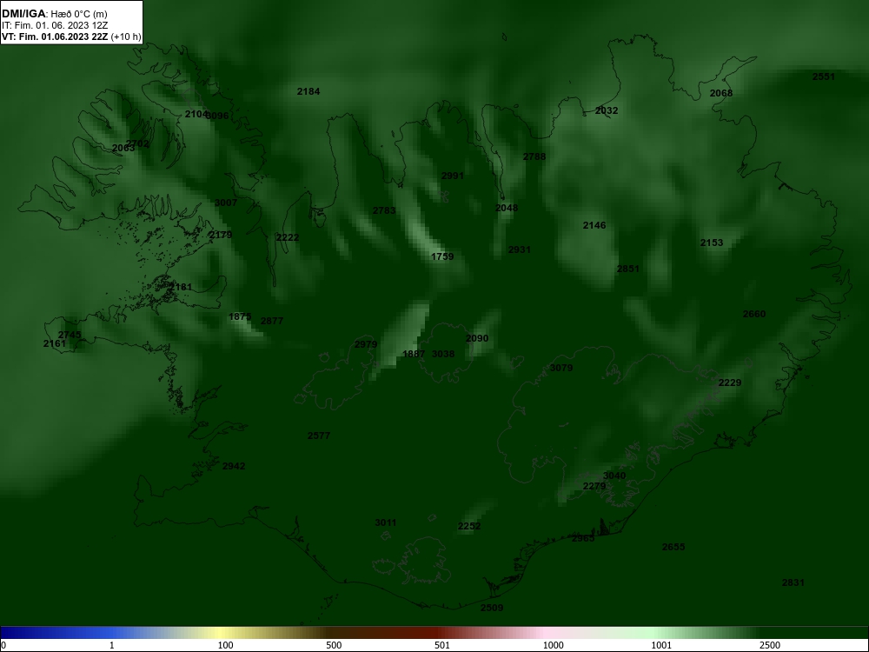Screen dimensions: 869x652
Task: Click the map value 2104
Action: click(x=195, y=114)
